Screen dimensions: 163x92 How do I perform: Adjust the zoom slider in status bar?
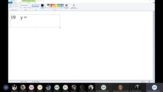[149, 82]
